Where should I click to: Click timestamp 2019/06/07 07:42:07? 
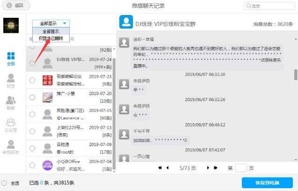[x=205, y=150]
